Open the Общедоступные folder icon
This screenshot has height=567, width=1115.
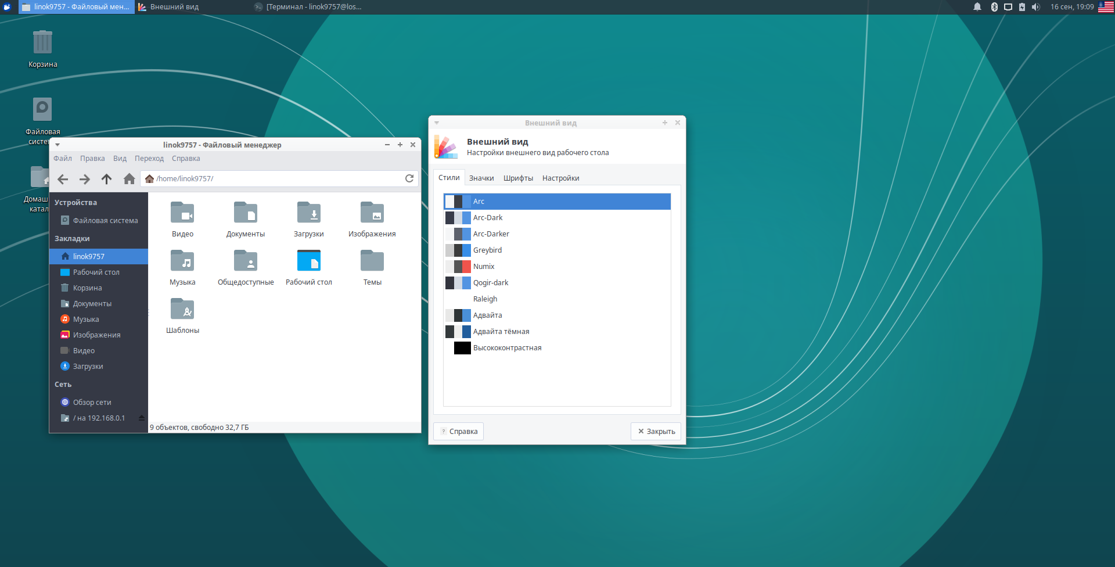[x=246, y=261]
